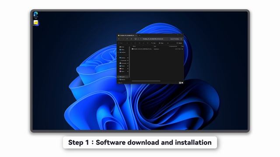This screenshot has height=157, width=280.
Task: Go up one folder level
Action: (127, 39)
